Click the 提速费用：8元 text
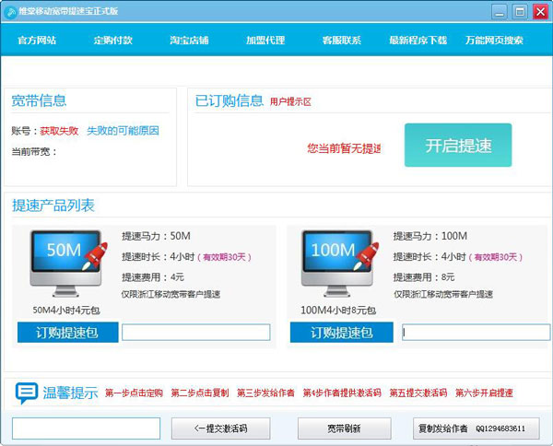553x446 pixels. click(x=424, y=277)
